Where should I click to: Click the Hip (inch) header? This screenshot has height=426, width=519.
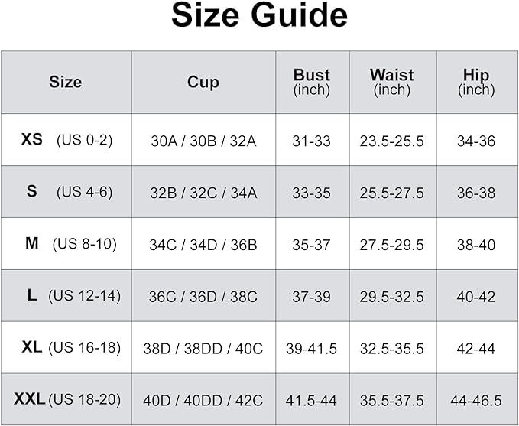(x=477, y=82)
